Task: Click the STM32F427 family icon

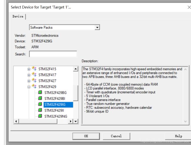Action: coord(34,80)
